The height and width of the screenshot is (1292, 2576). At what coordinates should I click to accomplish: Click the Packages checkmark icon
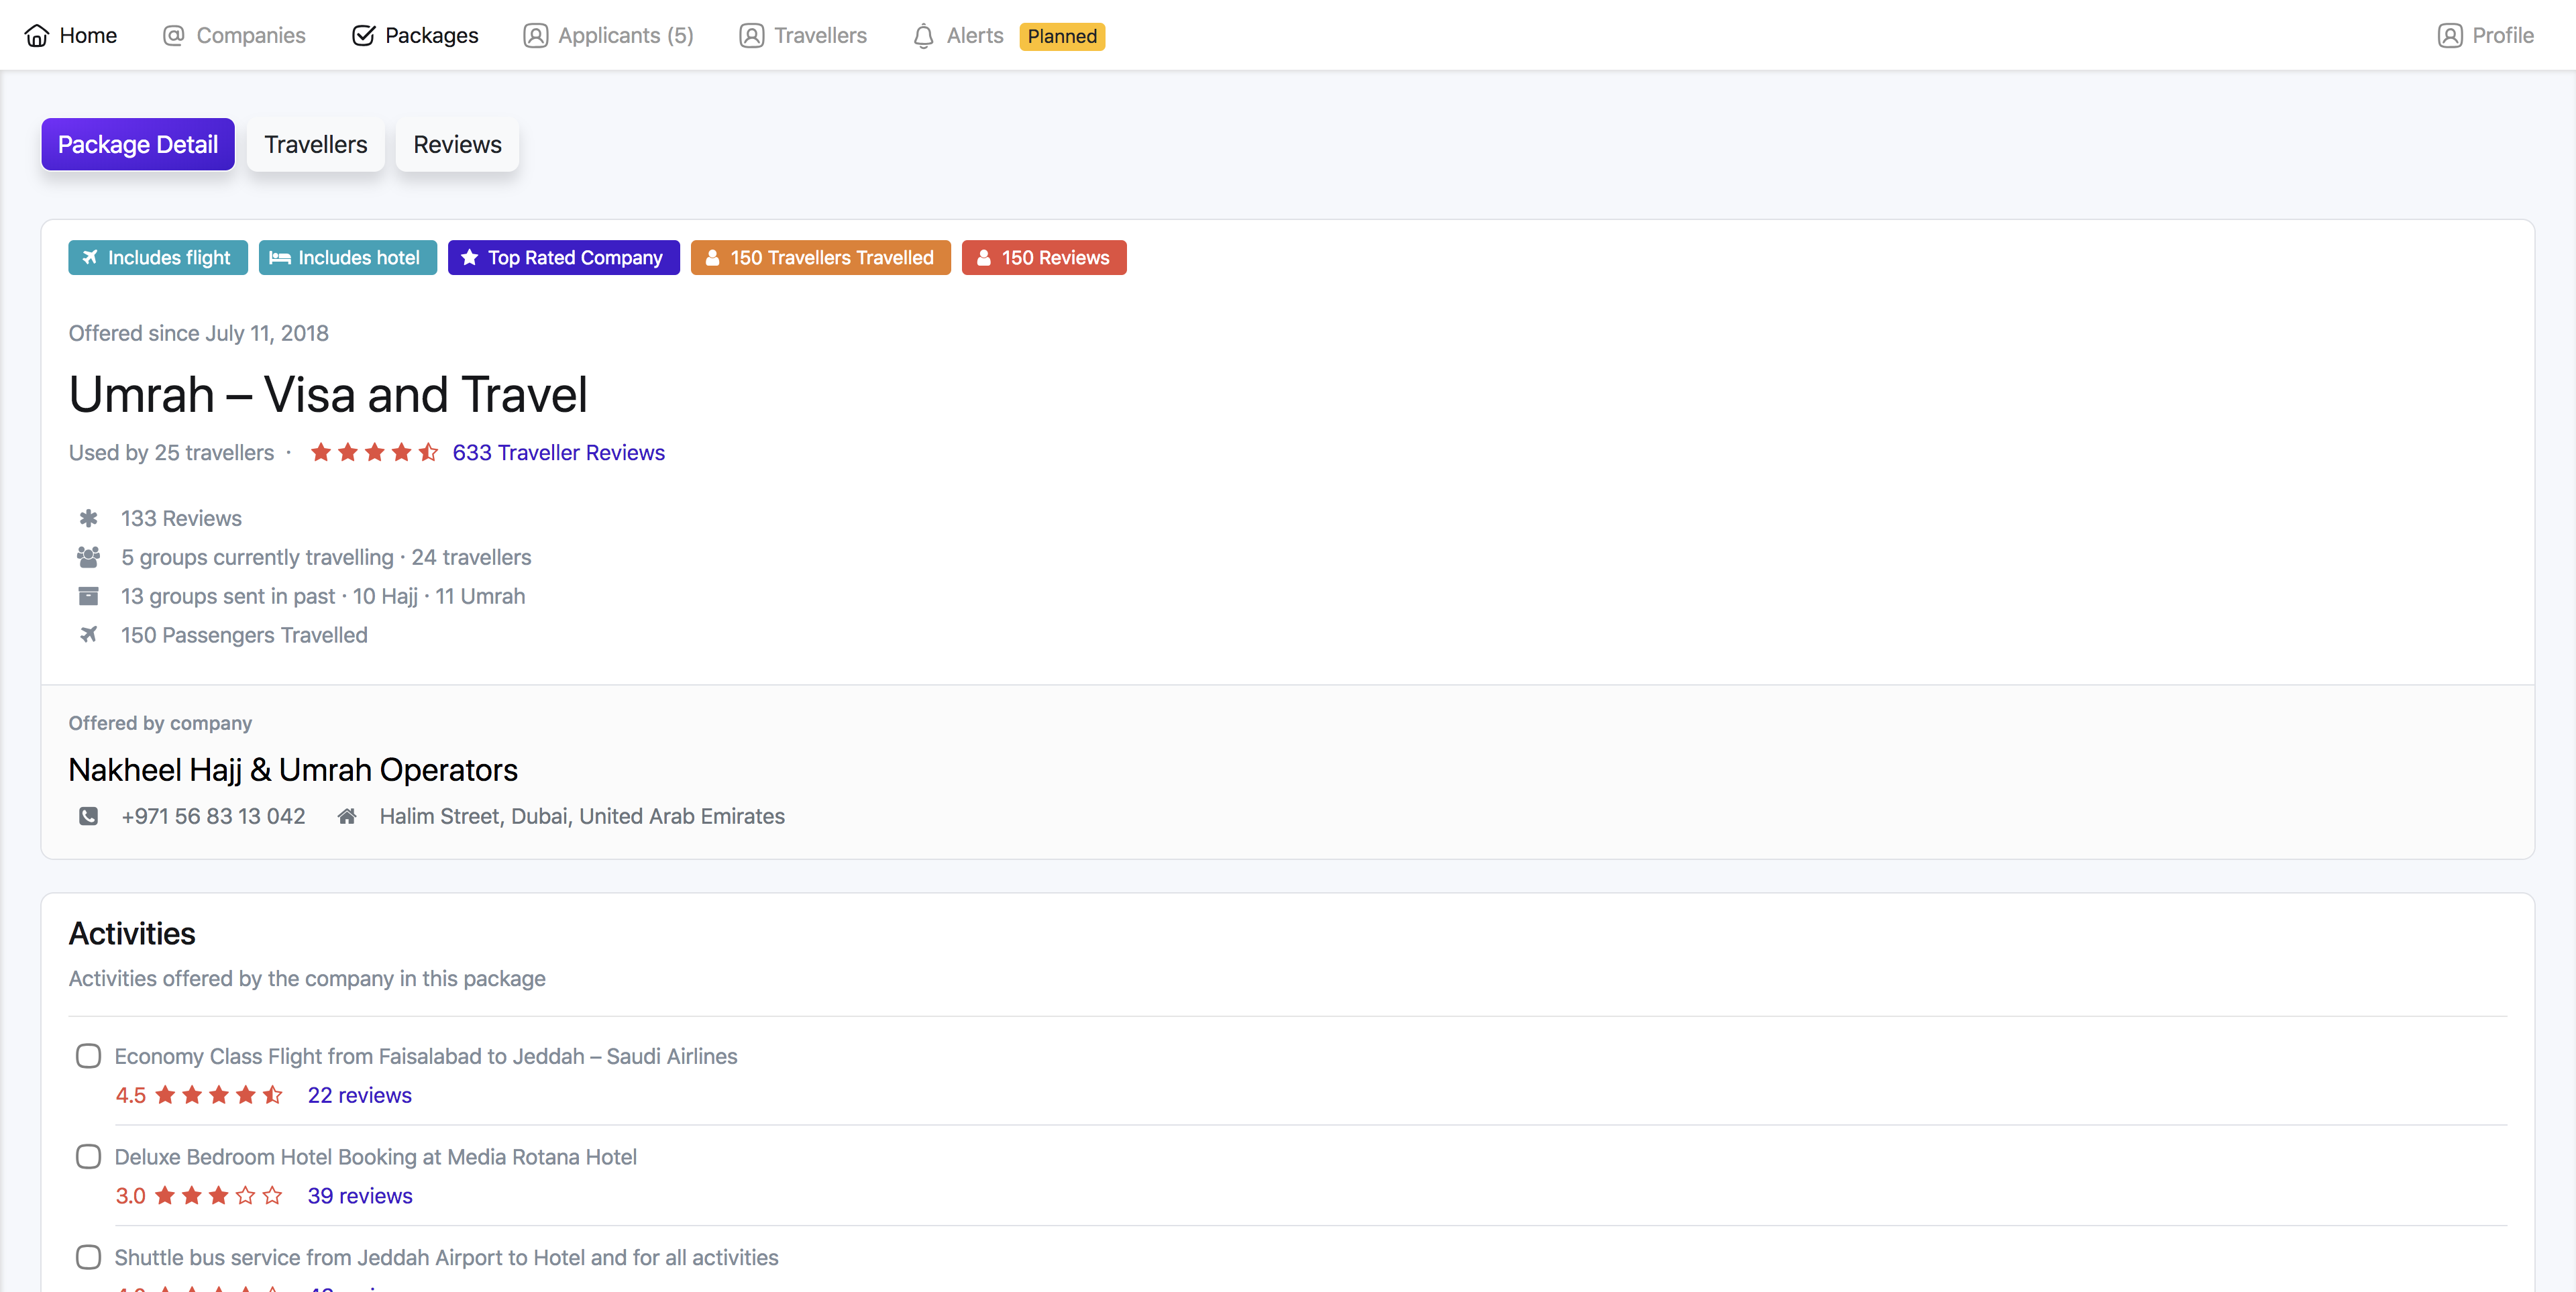(x=363, y=36)
